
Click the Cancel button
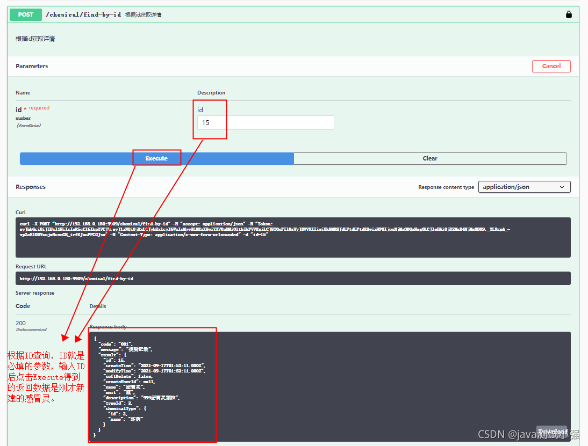(551, 66)
